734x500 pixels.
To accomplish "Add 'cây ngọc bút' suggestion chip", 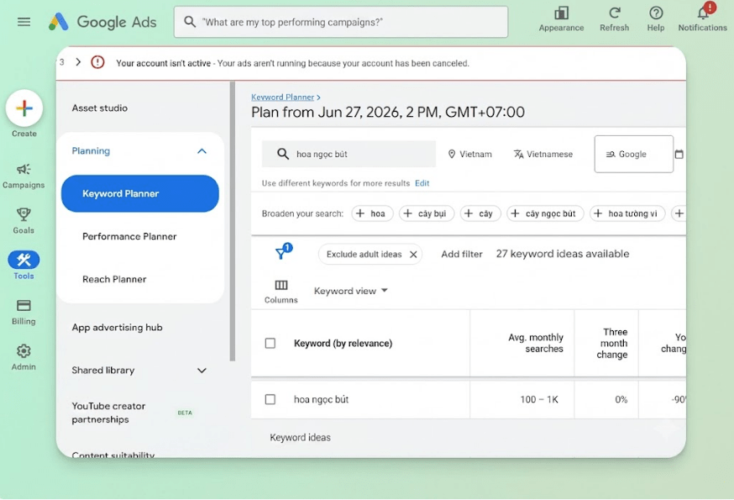I will pos(545,213).
